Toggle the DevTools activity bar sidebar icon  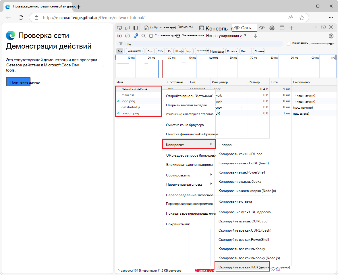(x=136, y=28)
